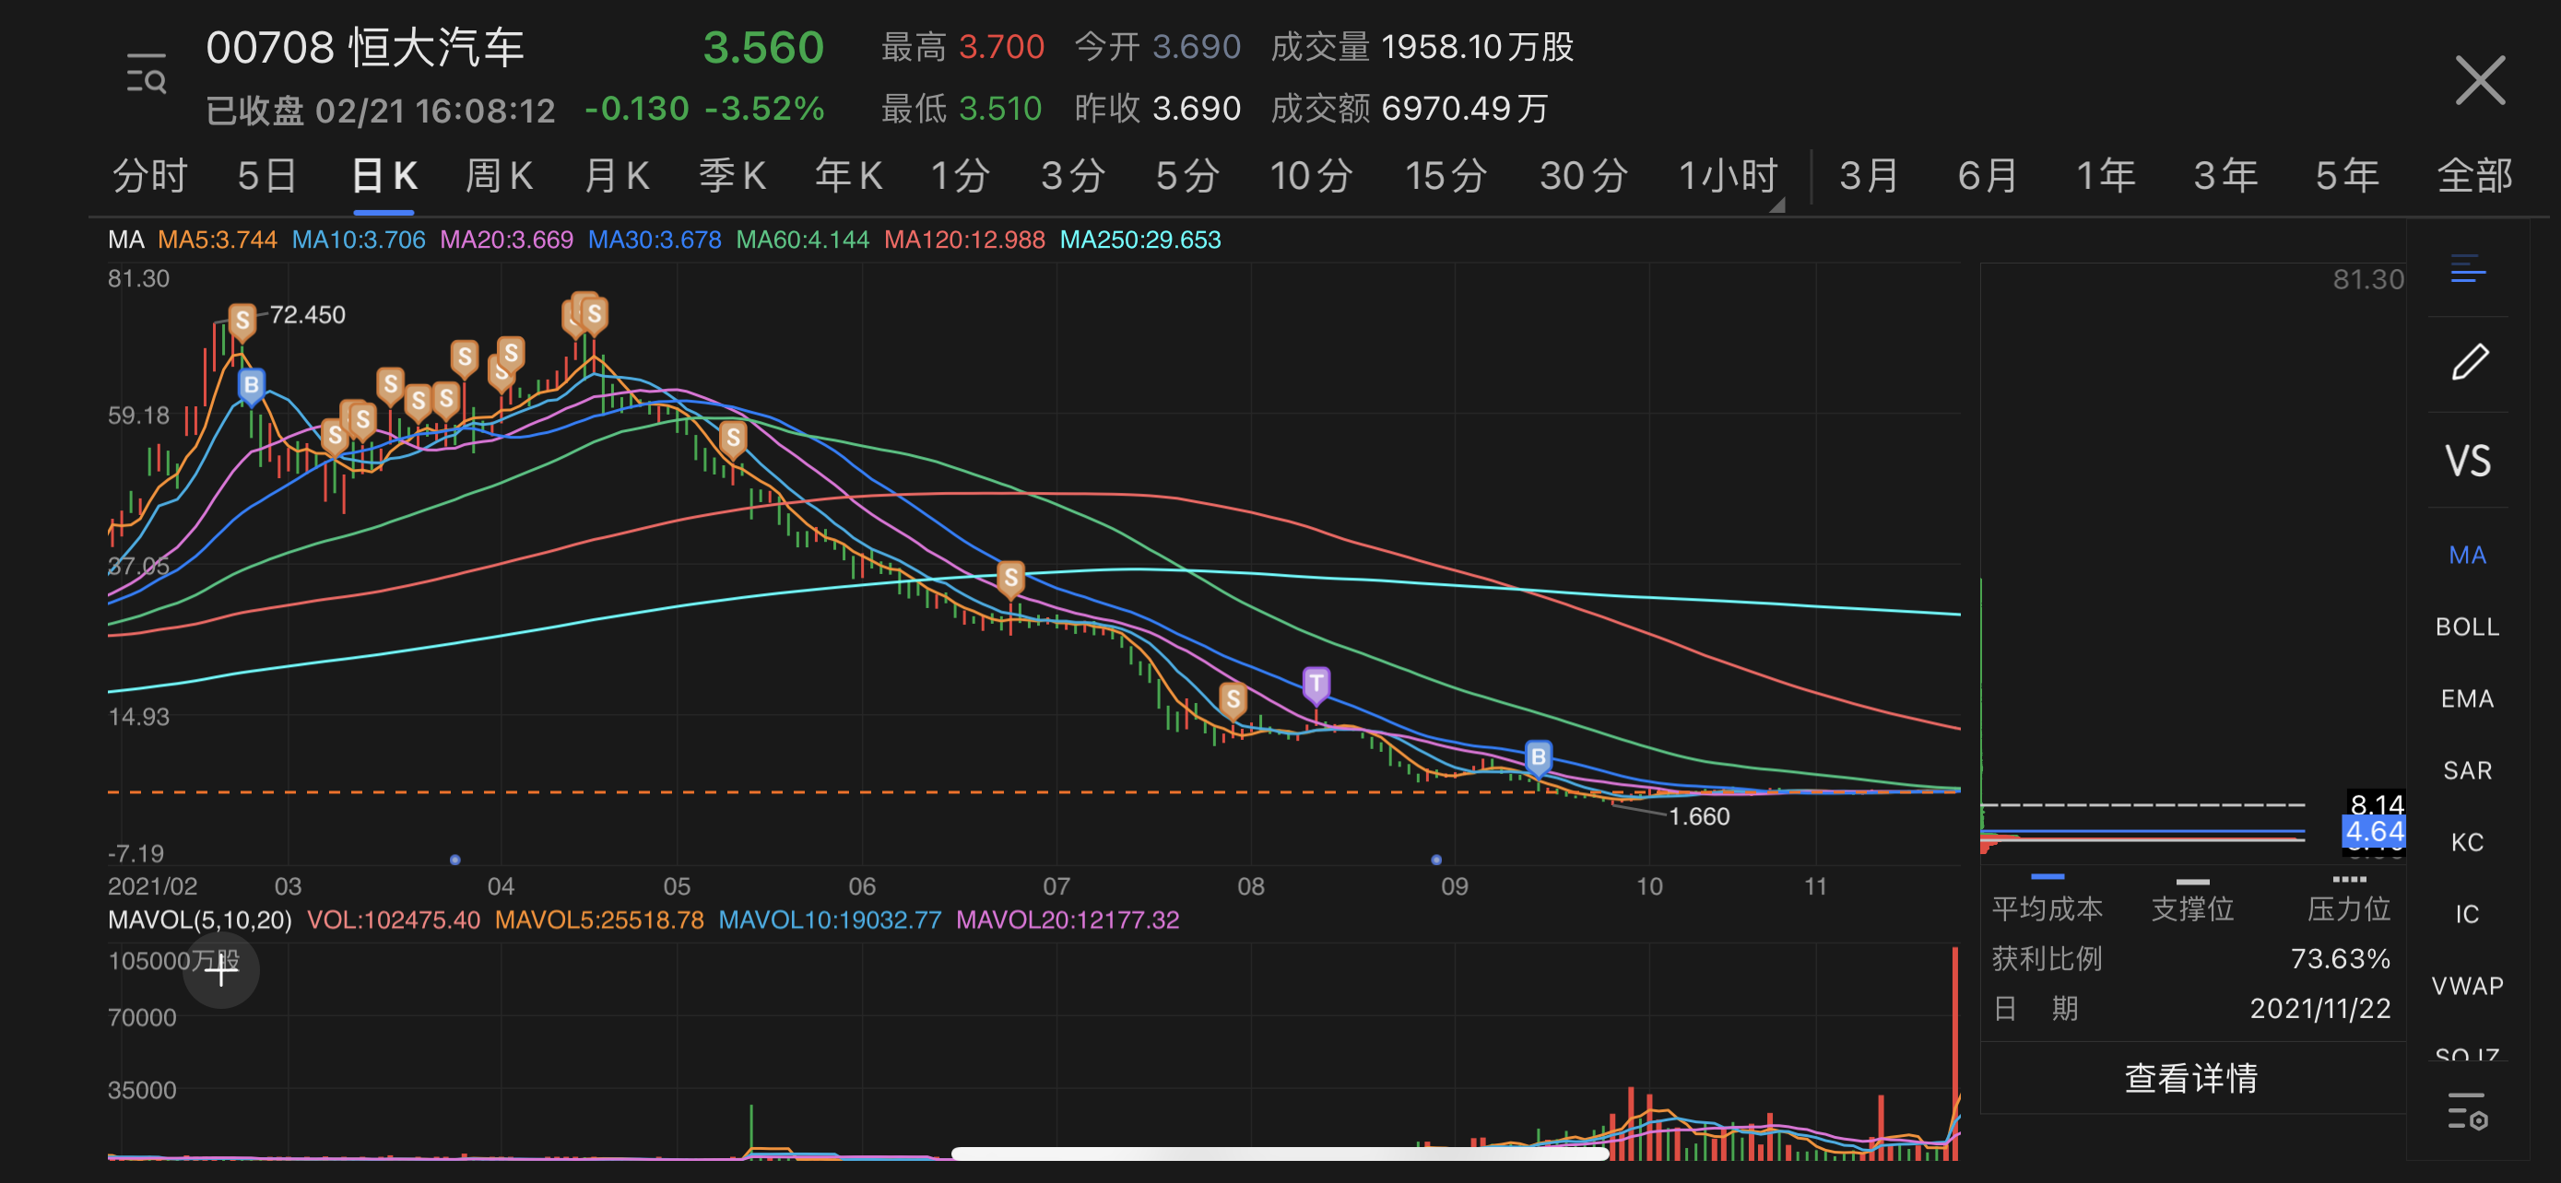Click the VS compare button

click(2468, 461)
